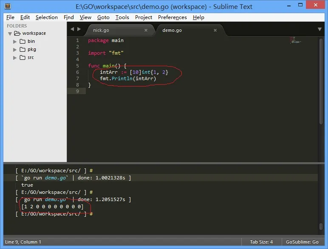Click the Sublime Text app icon
The image size is (328, 249).
tap(8, 6)
